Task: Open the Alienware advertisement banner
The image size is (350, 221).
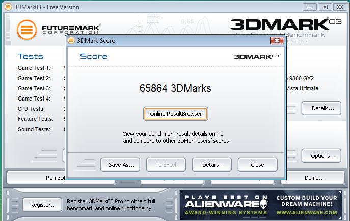Action: pos(261,205)
